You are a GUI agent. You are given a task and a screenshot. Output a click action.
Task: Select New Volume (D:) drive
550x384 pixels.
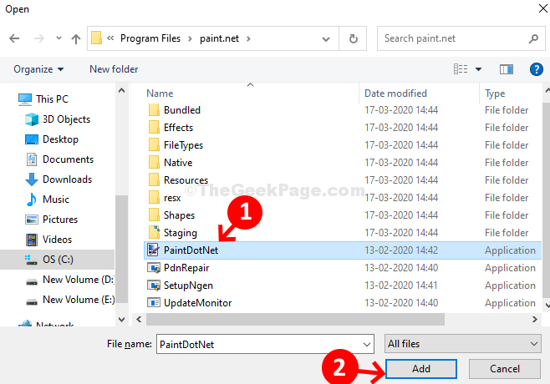(x=70, y=280)
